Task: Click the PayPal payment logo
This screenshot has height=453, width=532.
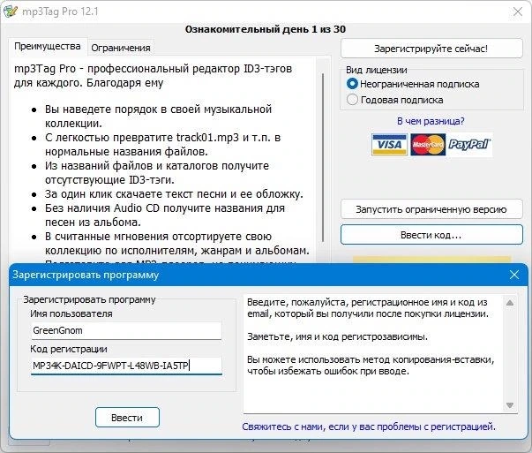Action: (x=468, y=145)
